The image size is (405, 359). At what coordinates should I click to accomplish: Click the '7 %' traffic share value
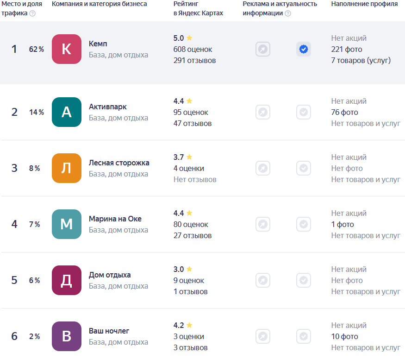click(x=35, y=224)
